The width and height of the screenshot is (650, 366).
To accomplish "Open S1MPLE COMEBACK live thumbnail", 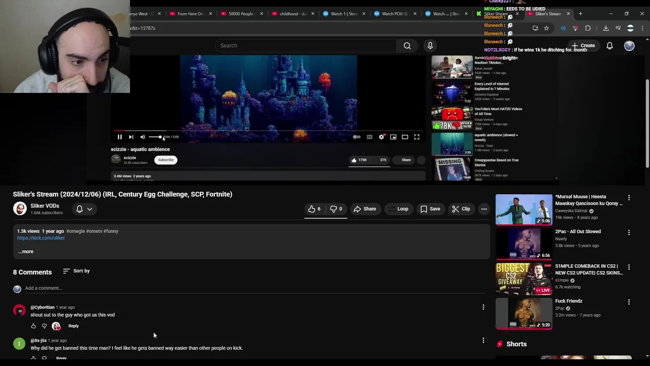I will pos(524,279).
